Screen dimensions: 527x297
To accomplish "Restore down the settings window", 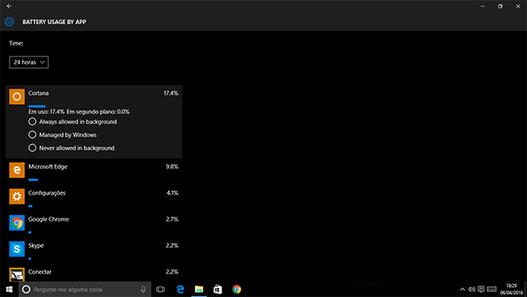I will click(500, 6).
